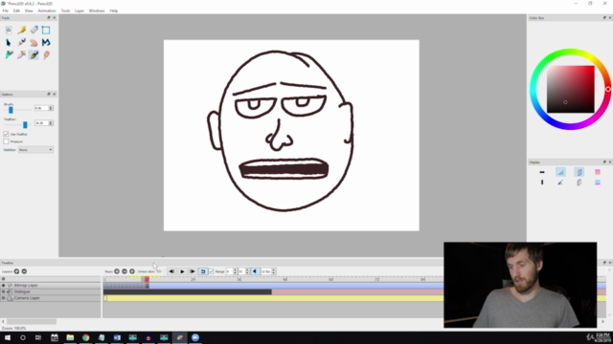Image resolution: width=613 pixels, height=344 pixels.
Task: Select the Brush tool
Action: click(x=34, y=55)
